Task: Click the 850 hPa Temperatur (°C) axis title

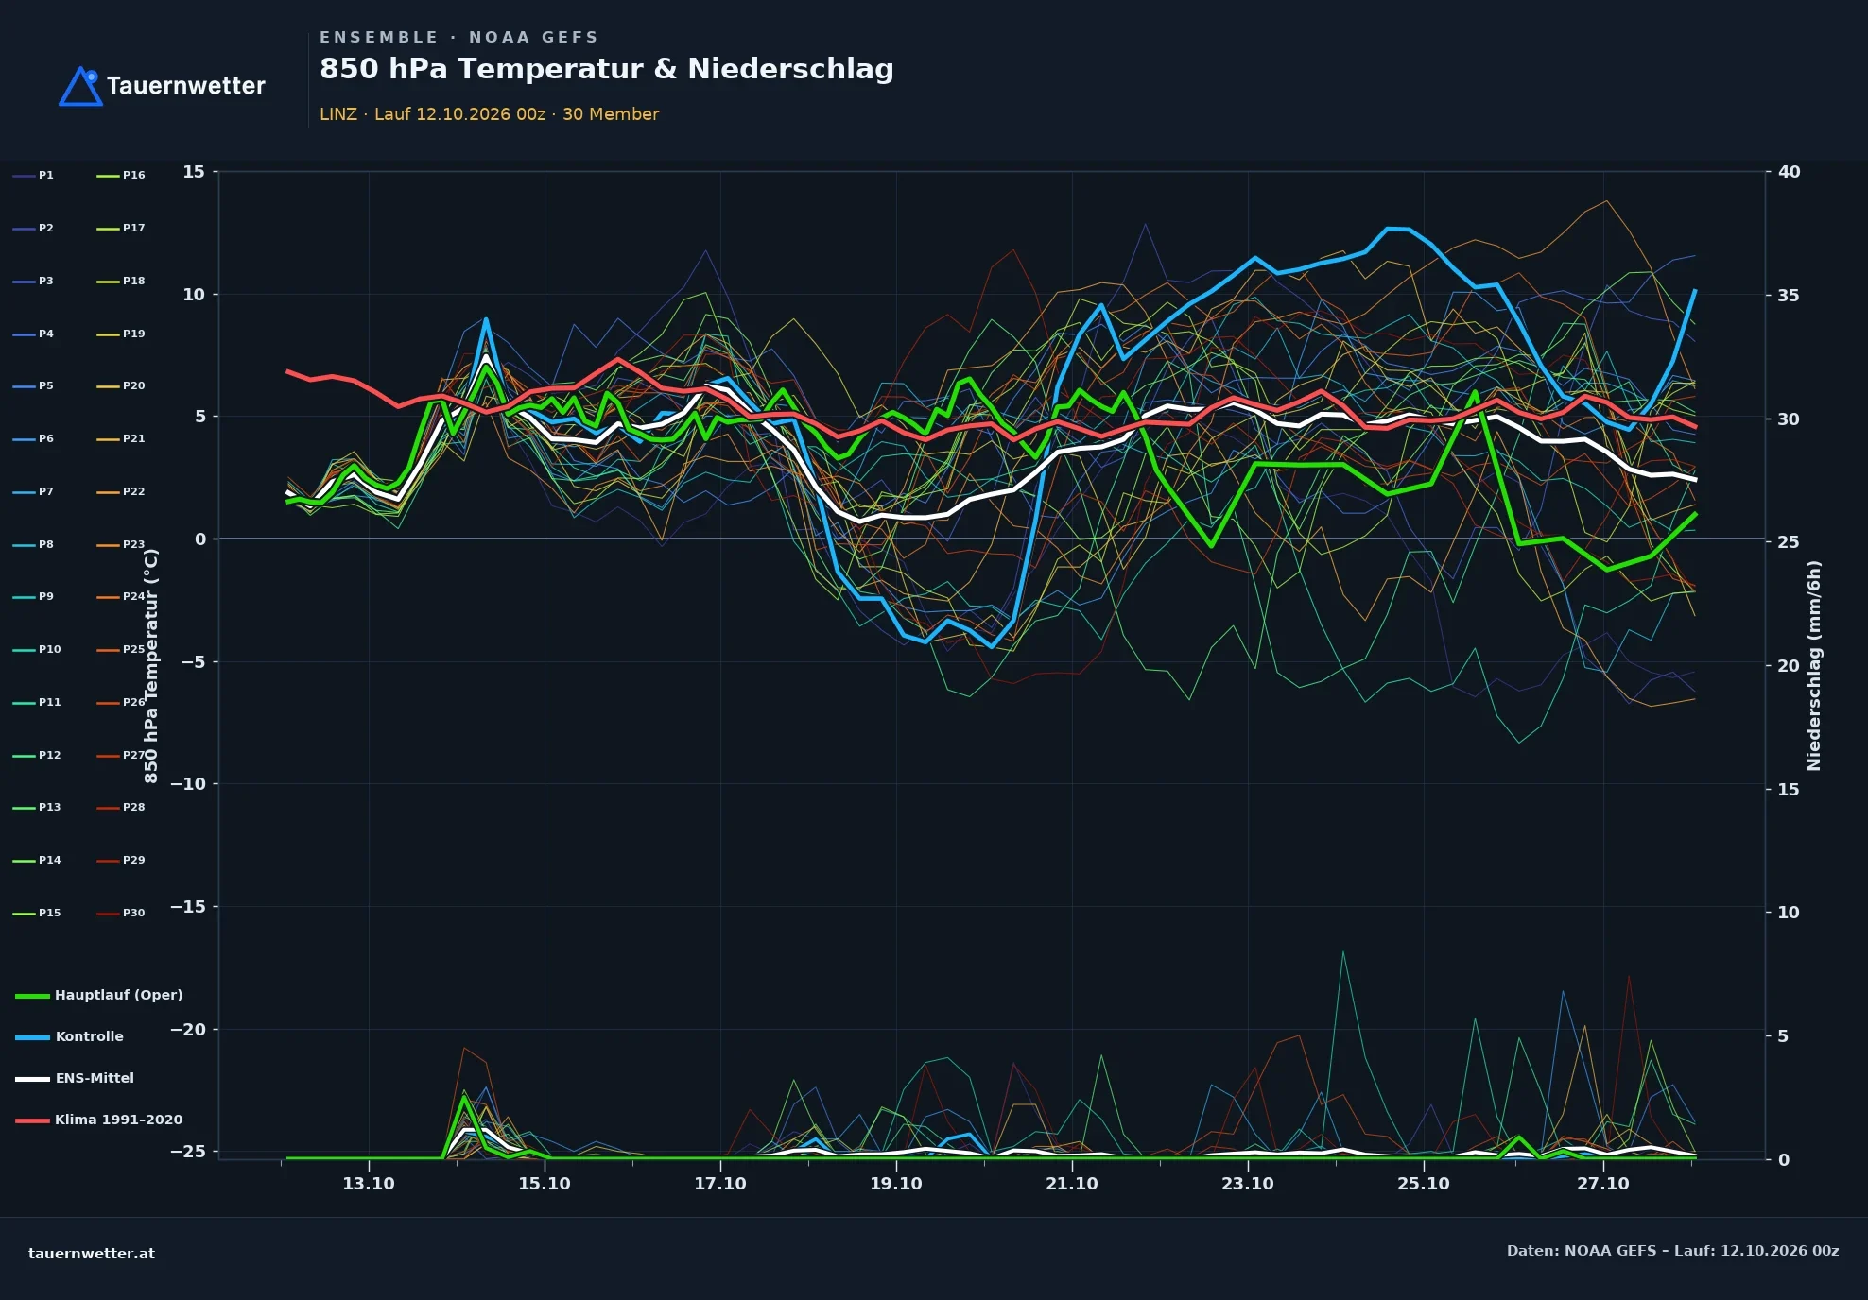Action: [151, 666]
